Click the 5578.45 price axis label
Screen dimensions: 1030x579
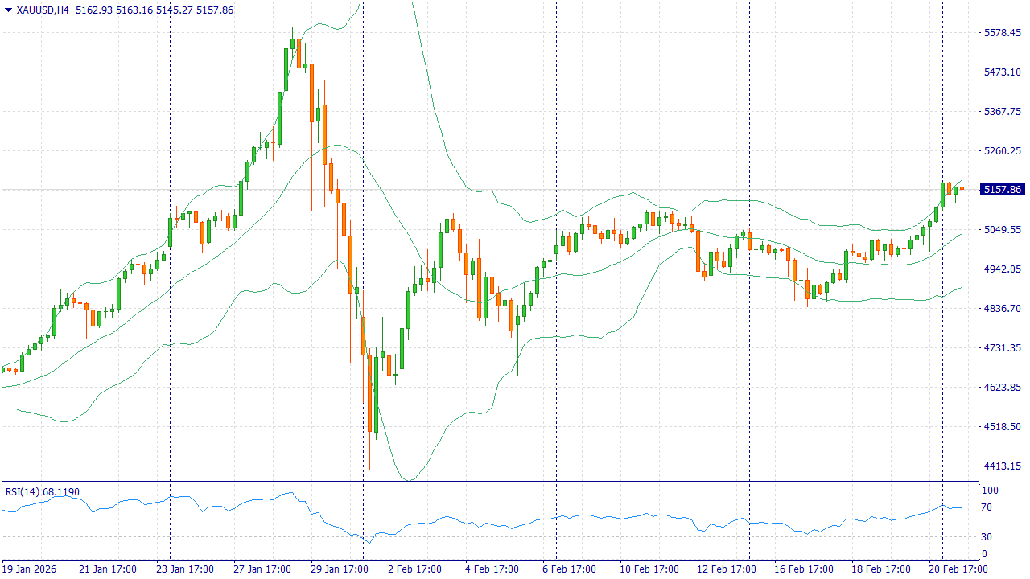point(1002,33)
